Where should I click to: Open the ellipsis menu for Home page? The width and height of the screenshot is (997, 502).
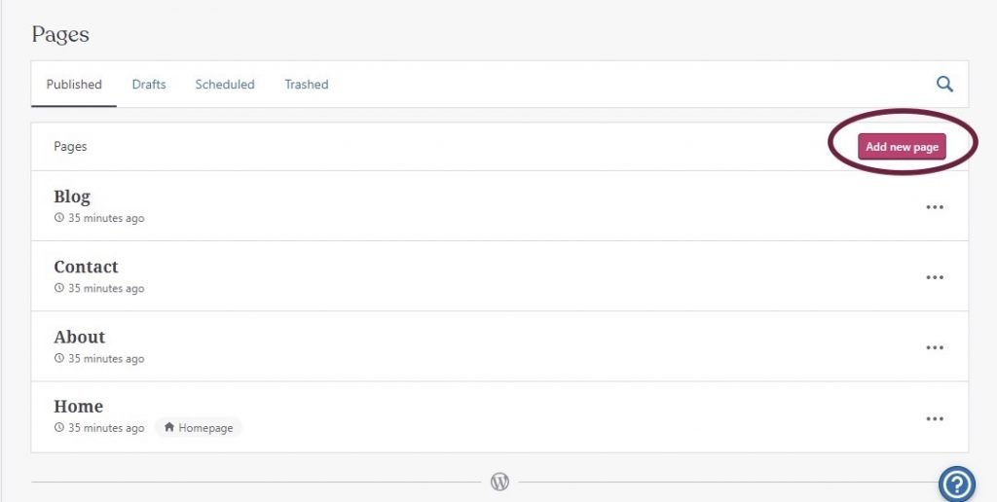pyautogui.click(x=935, y=418)
